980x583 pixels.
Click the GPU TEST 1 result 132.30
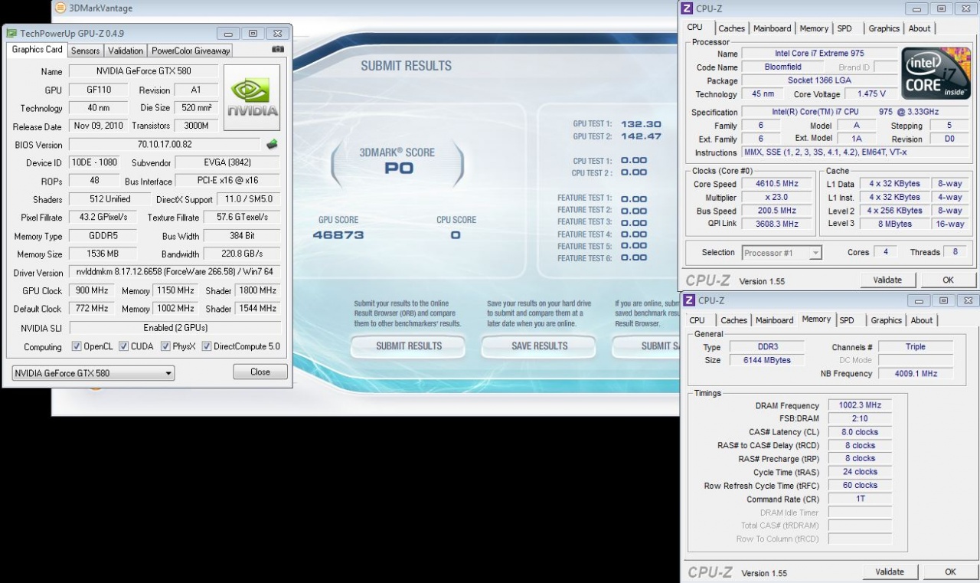click(641, 124)
